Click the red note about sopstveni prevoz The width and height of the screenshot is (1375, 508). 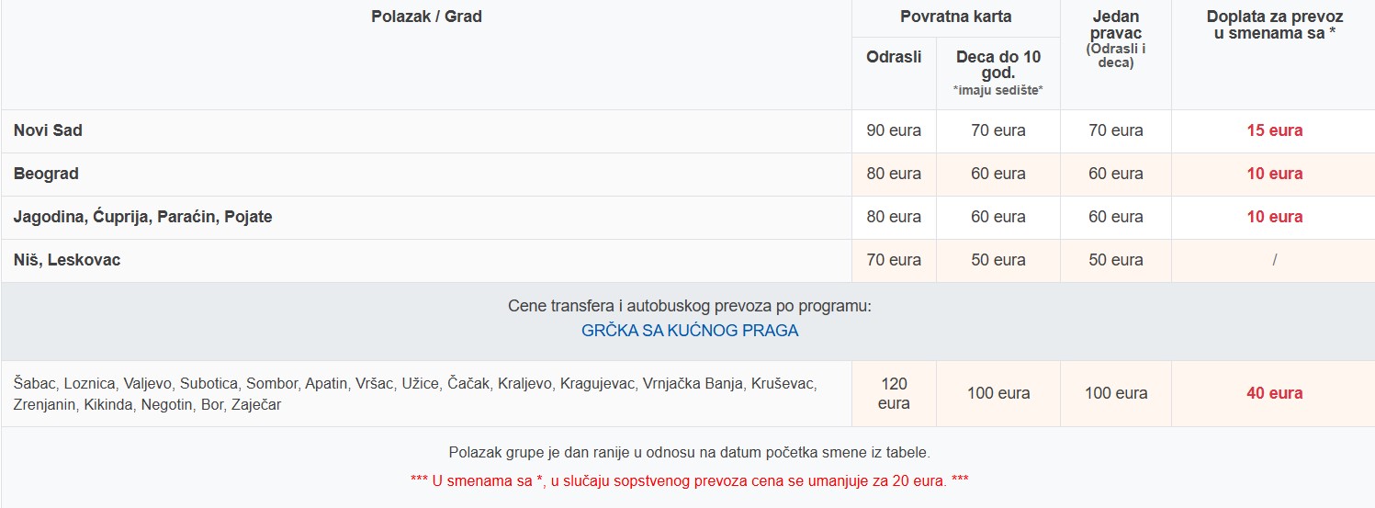pos(690,480)
